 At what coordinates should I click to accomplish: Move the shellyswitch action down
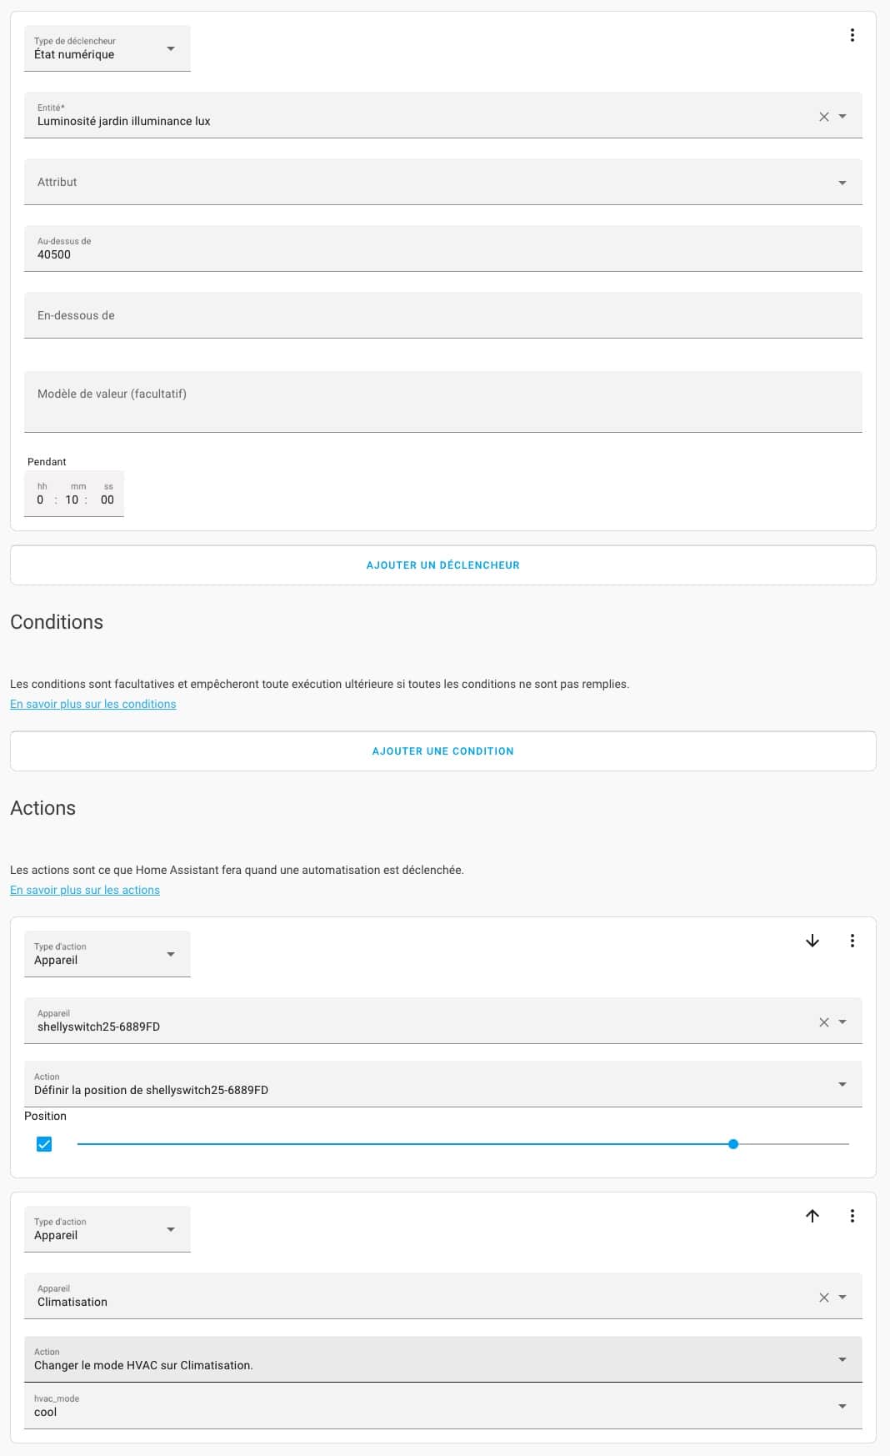tap(812, 941)
